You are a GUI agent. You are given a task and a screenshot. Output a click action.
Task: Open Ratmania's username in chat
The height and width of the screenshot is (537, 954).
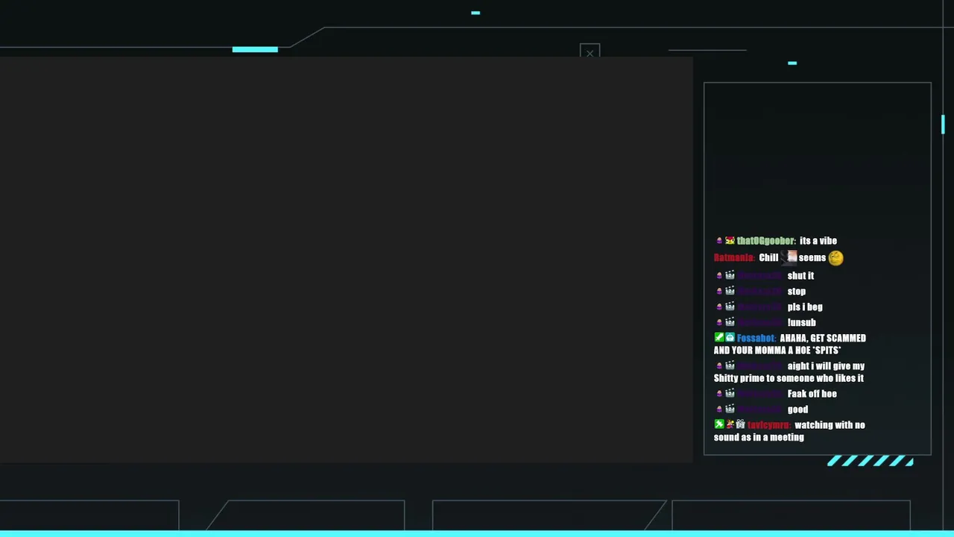(x=733, y=258)
